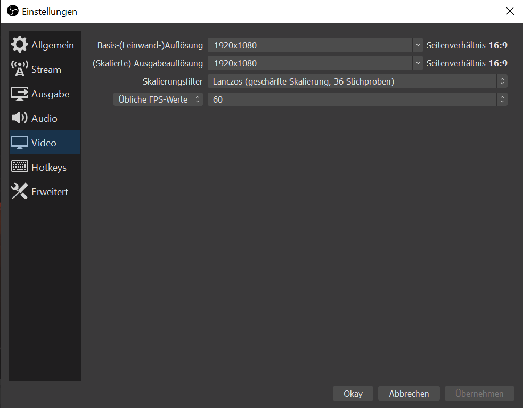Open the FPS value 60 selector
The height and width of the screenshot is (408, 523).
click(x=357, y=99)
